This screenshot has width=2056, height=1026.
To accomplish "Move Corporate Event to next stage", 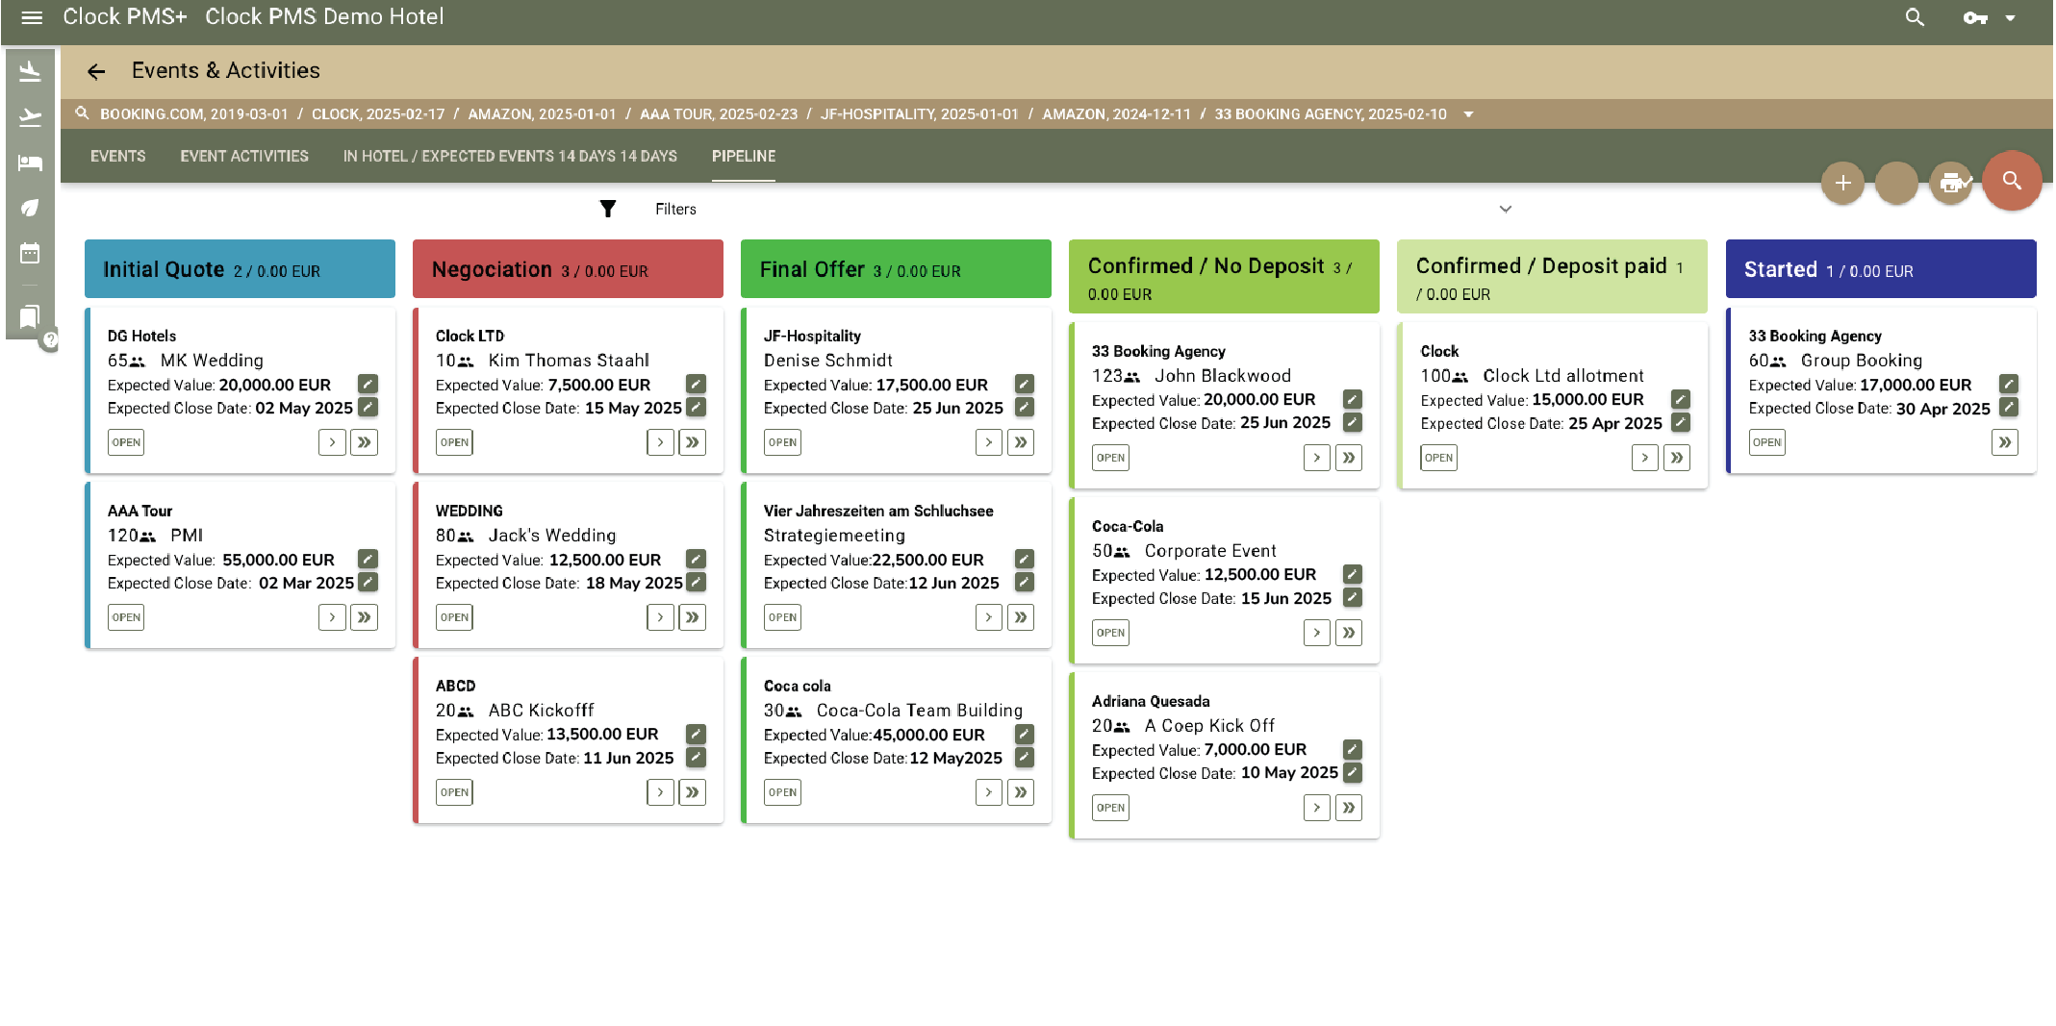I will point(1316,633).
